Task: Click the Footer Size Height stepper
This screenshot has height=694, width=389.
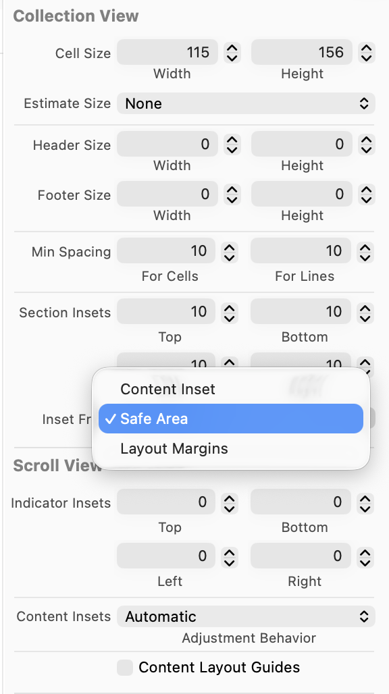Action: tap(365, 194)
